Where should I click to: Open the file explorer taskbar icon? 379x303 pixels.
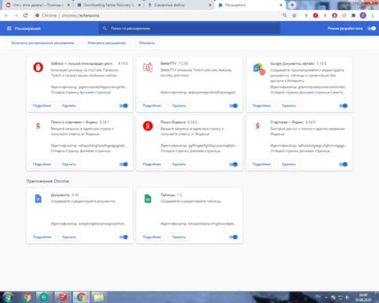click(99, 297)
